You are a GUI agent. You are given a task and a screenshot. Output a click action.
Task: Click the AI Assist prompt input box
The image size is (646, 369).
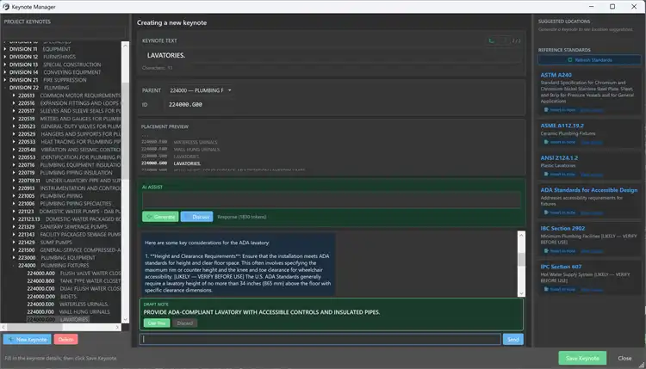332,200
